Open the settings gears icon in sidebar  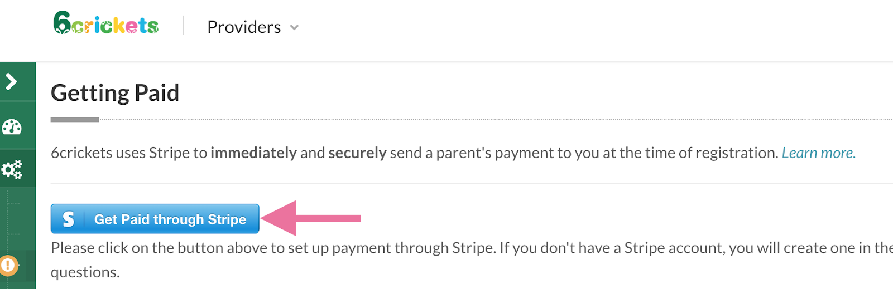(12, 169)
